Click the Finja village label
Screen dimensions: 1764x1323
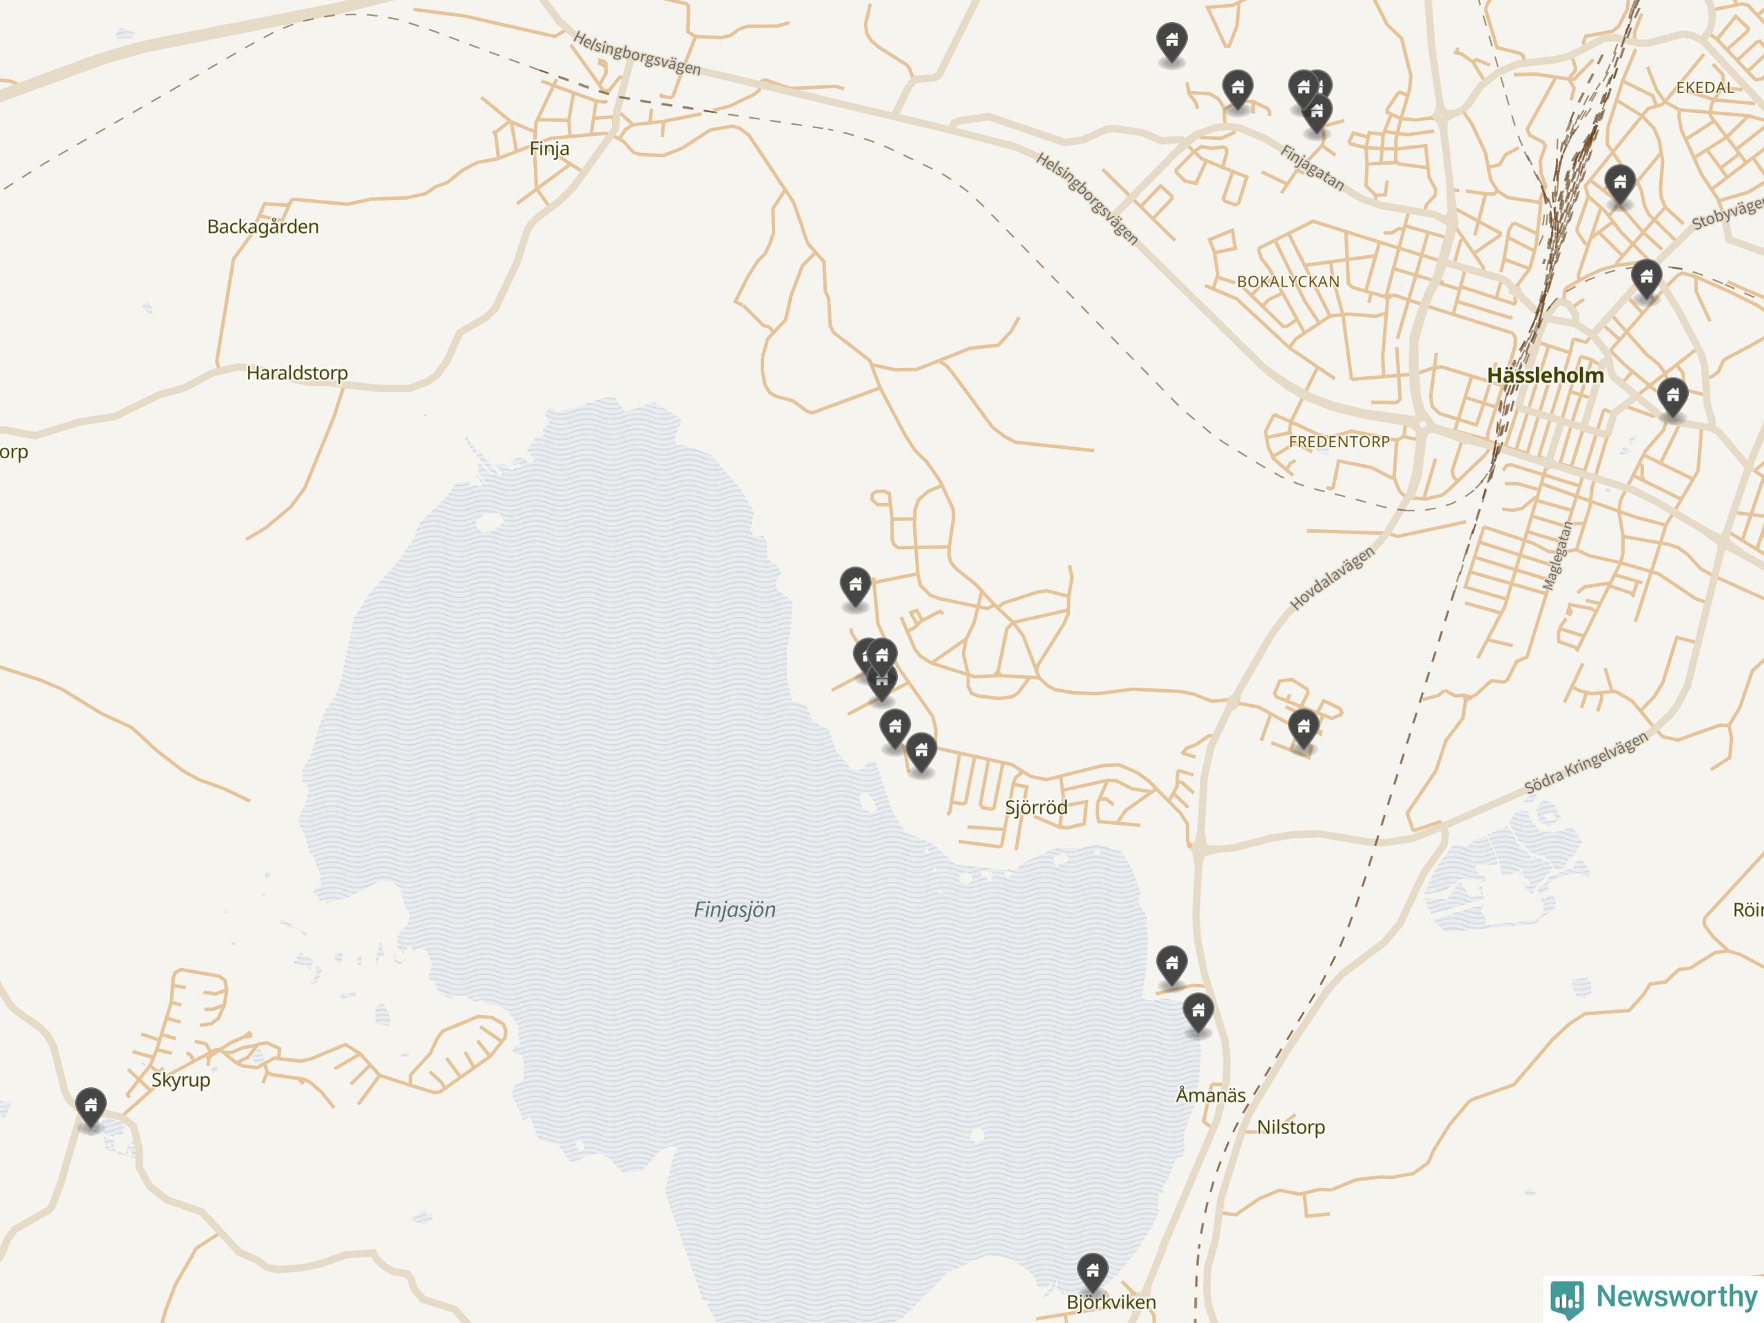click(x=549, y=149)
